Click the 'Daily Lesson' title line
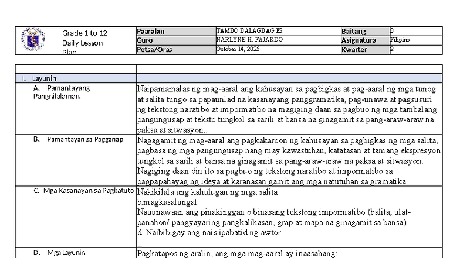460x258 pixels. pos(82,43)
